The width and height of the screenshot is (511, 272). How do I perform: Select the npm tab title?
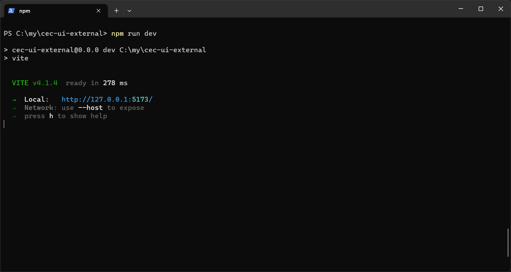coord(25,11)
